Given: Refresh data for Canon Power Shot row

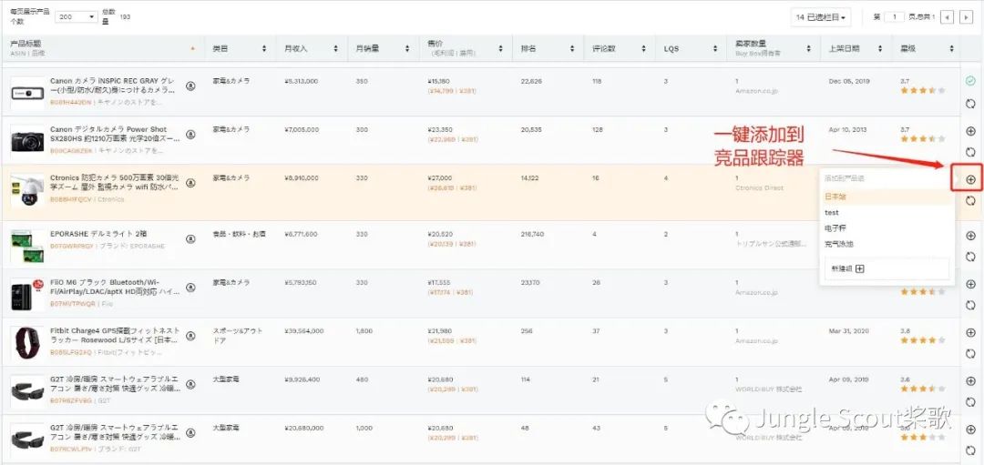Looking at the screenshot, I should pos(970,152).
